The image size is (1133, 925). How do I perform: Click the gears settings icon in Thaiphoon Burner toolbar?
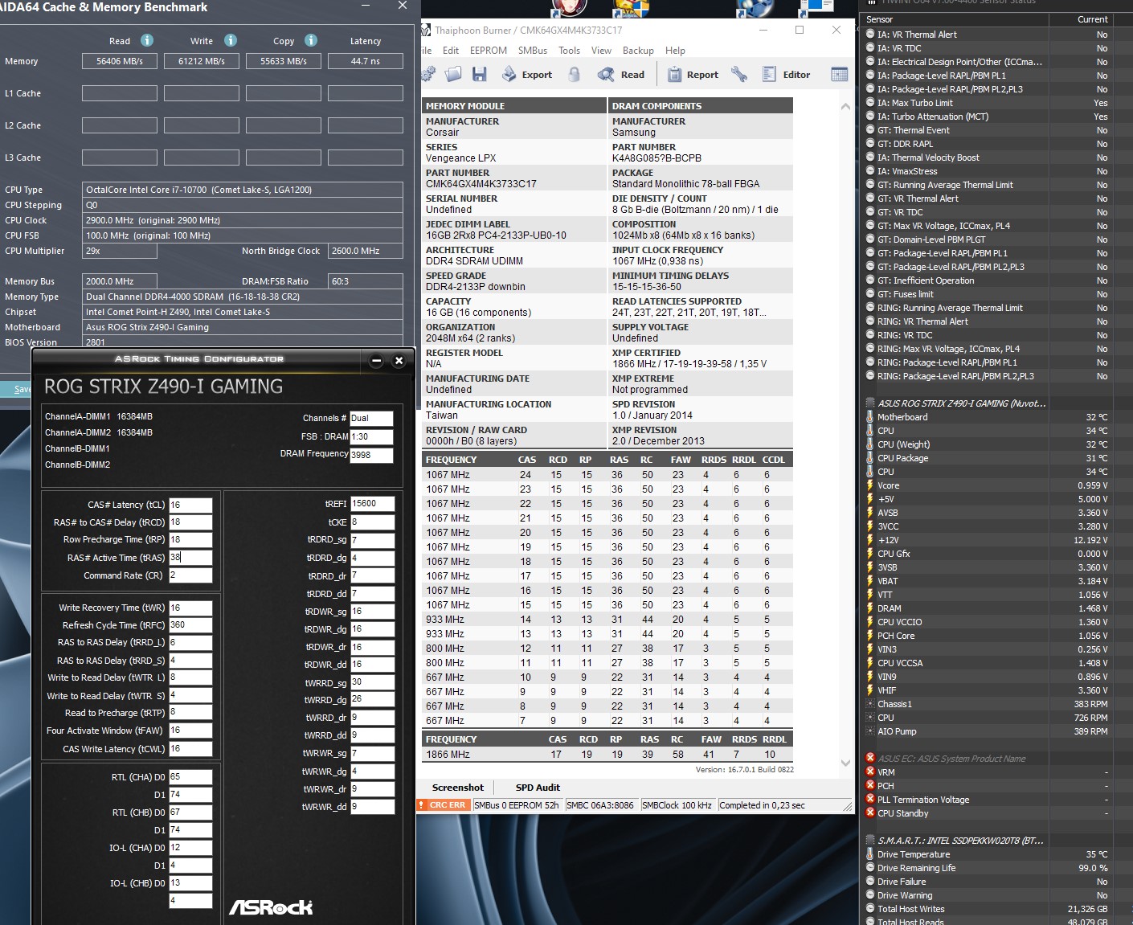(429, 75)
